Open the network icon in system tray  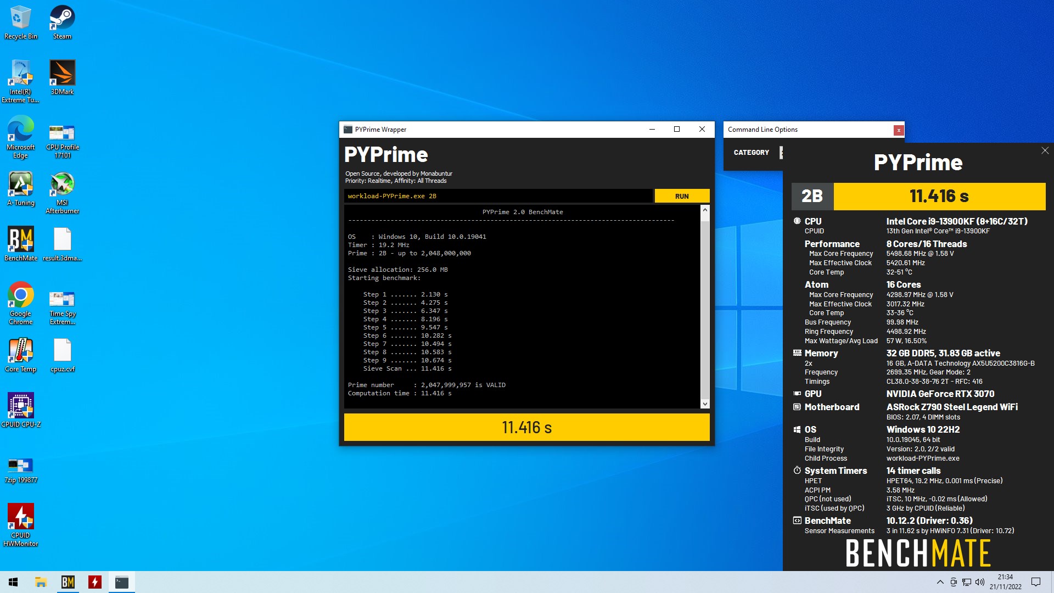pyautogui.click(x=967, y=582)
